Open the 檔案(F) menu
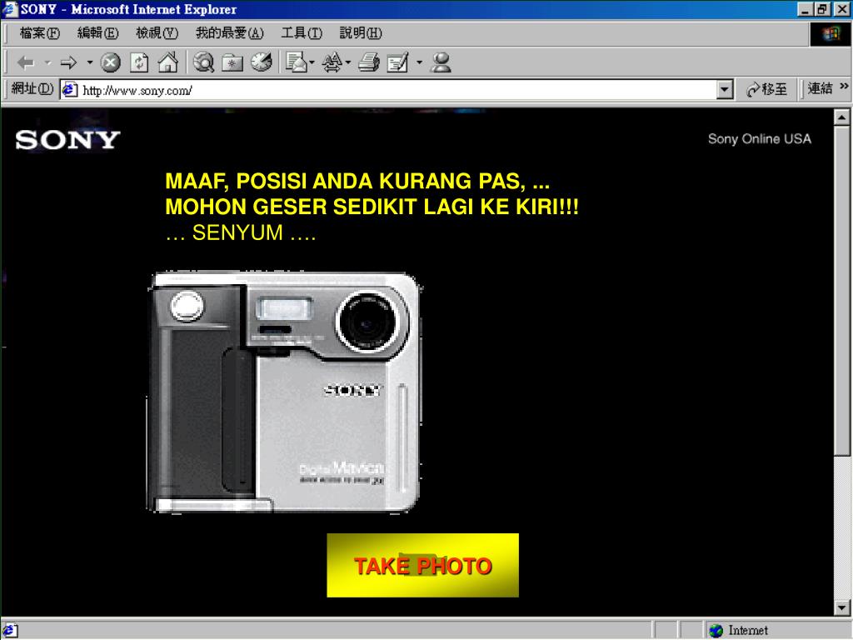 point(40,33)
